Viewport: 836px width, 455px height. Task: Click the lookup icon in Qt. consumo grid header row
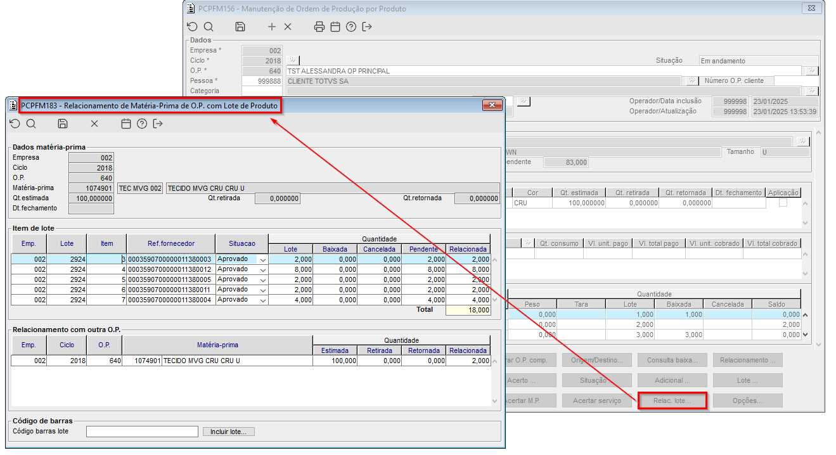point(527,243)
